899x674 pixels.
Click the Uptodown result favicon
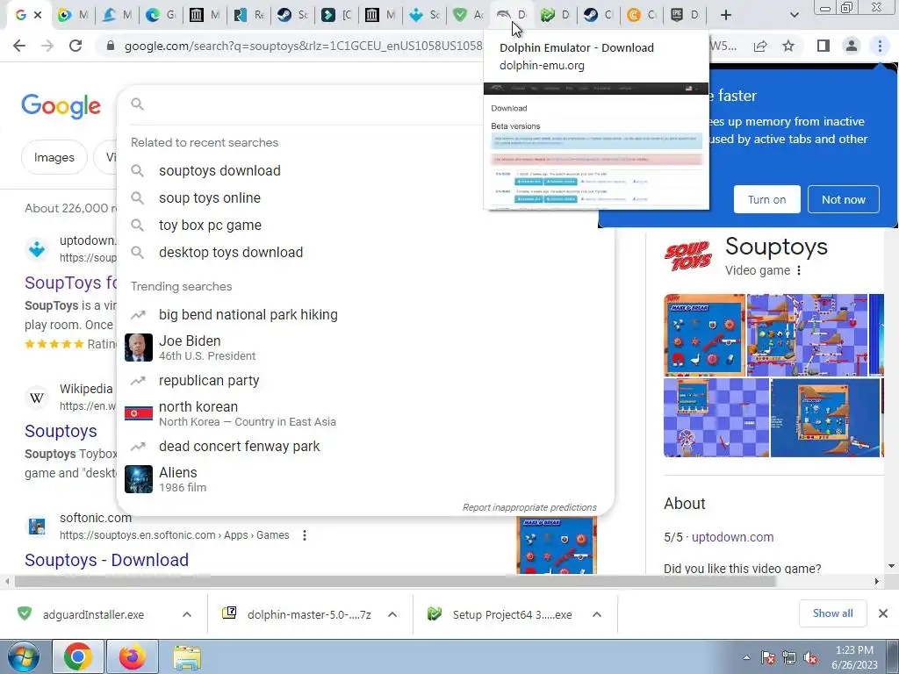(37, 248)
